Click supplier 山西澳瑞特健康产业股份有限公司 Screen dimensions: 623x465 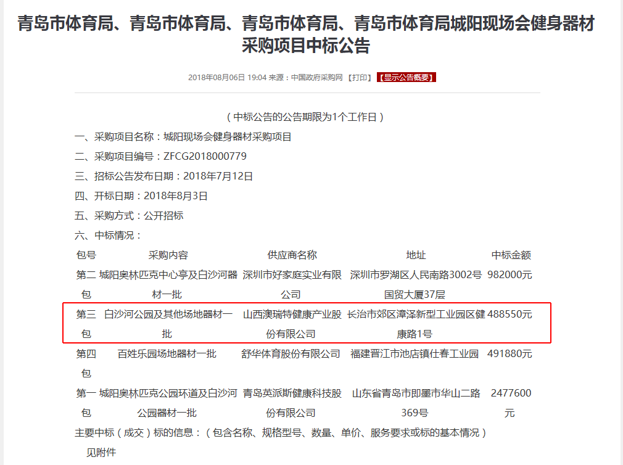pos(292,324)
